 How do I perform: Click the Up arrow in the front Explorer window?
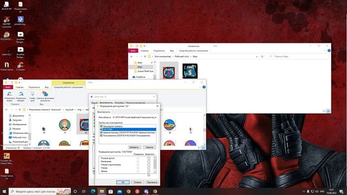tap(20, 109)
